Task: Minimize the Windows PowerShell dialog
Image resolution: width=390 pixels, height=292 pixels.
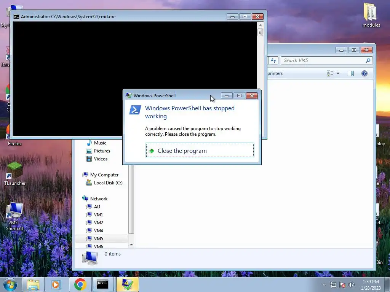Action: [227, 95]
